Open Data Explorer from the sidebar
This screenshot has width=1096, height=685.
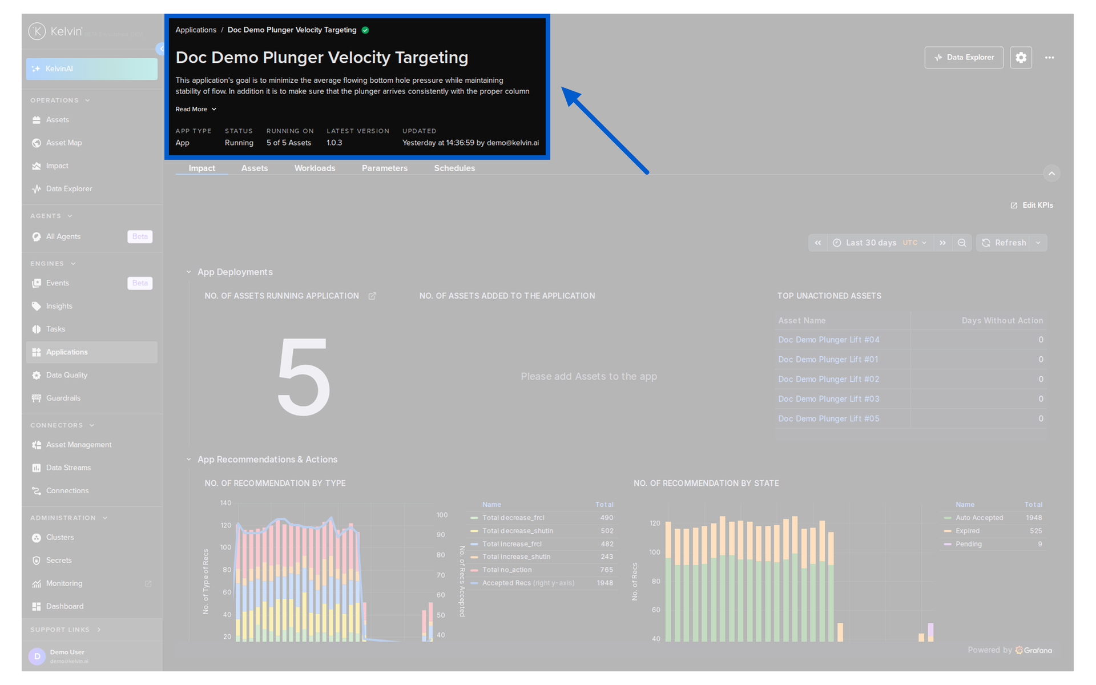tap(91, 189)
